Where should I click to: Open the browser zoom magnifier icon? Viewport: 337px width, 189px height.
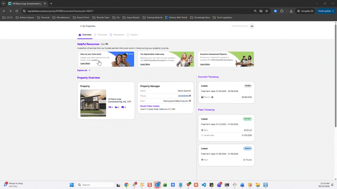[255, 11]
